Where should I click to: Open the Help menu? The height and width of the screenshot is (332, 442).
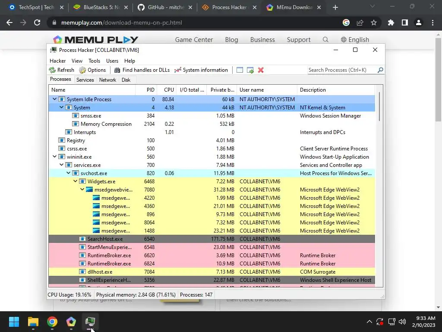pyautogui.click(x=129, y=61)
